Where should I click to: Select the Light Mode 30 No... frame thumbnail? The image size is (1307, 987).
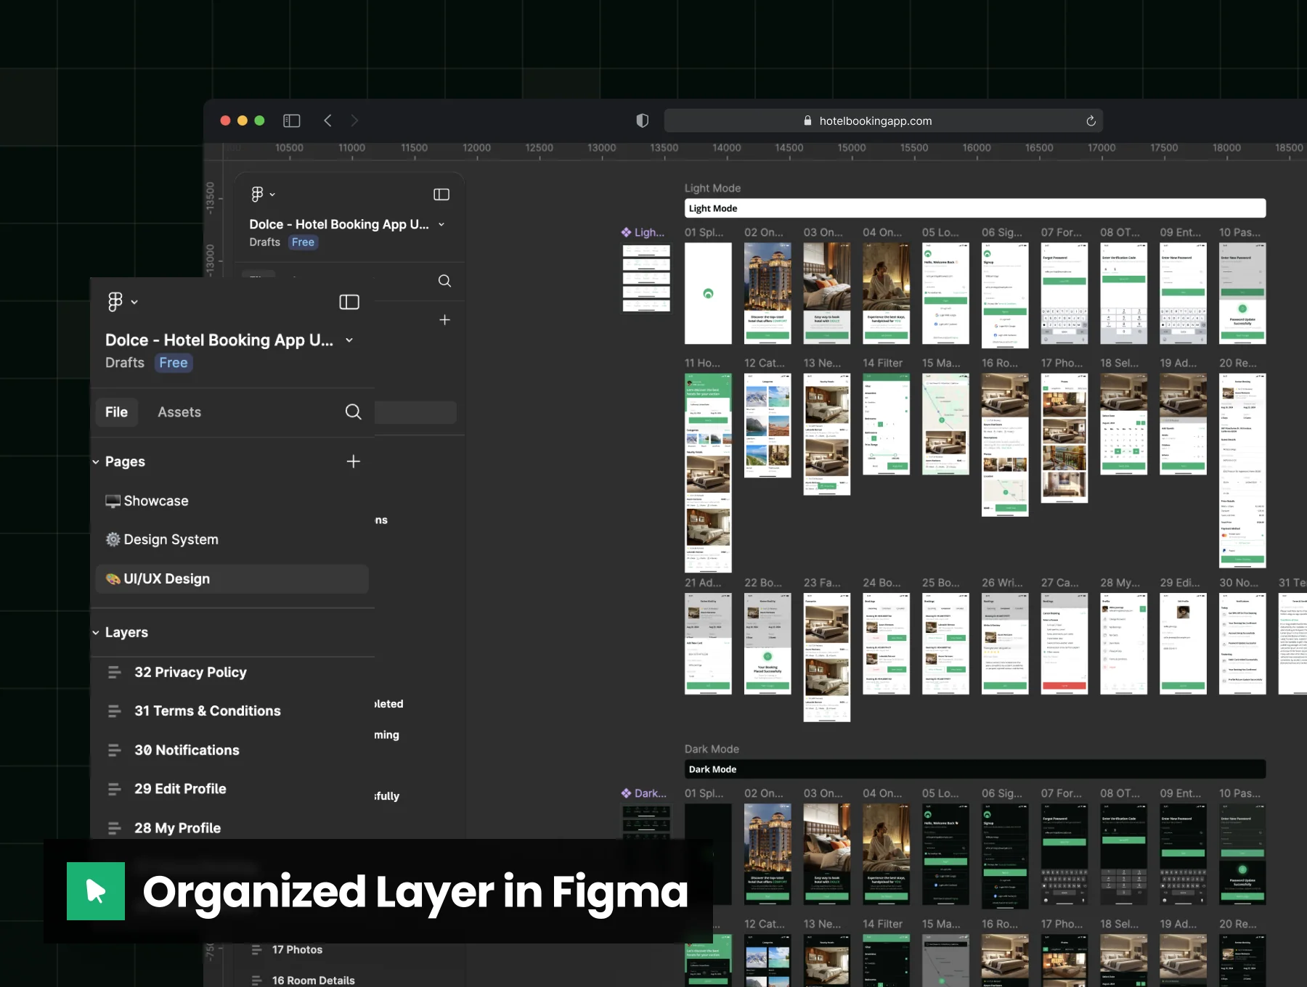pos(1242,644)
